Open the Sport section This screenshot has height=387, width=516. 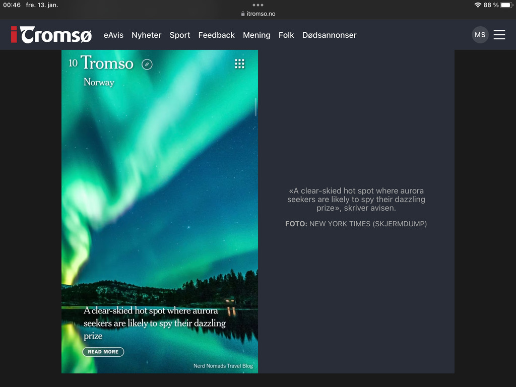point(180,35)
